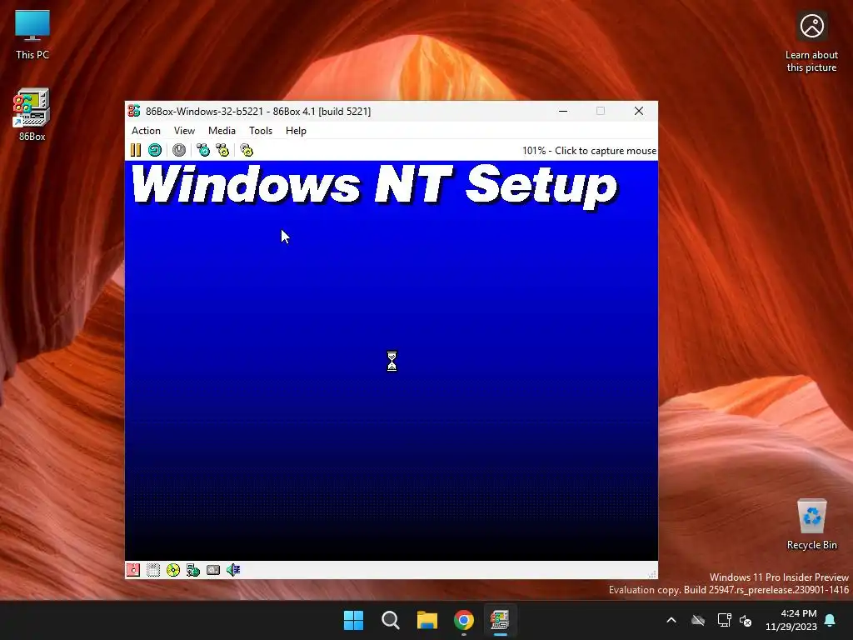Click the grey ACPI shutdown power icon
This screenshot has height=640, width=853.
pyautogui.click(x=179, y=150)
